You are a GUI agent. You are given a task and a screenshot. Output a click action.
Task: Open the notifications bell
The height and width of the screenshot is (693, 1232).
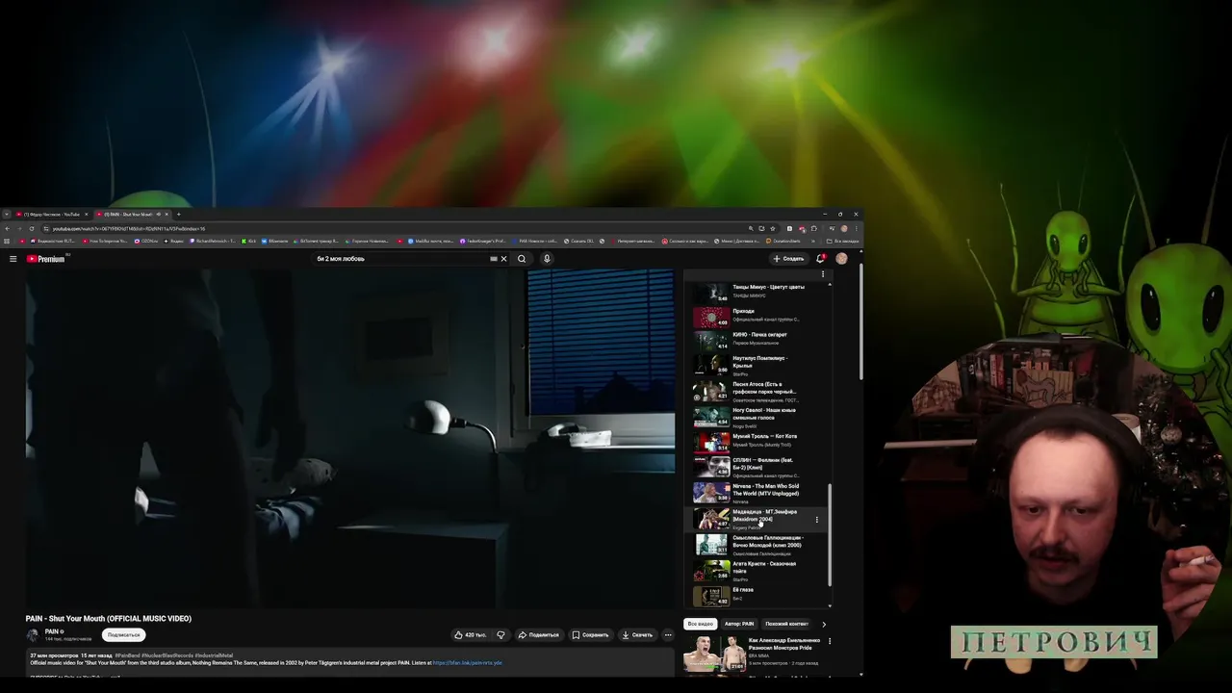pyautogui.click(x=821, y=259)
